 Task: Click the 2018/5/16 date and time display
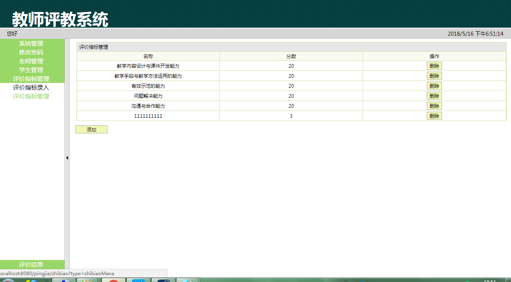475,34
